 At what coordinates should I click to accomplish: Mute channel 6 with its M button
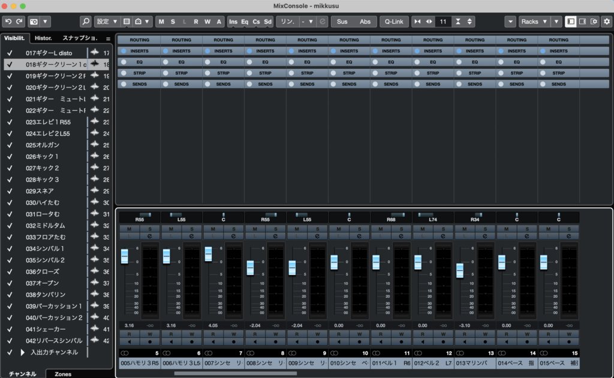coord(171,229)
